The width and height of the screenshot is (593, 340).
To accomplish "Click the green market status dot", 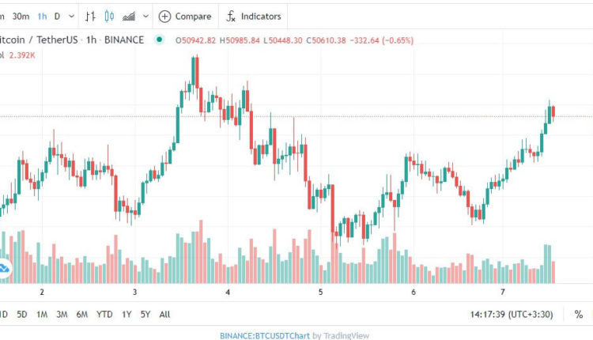I will 160,40.
